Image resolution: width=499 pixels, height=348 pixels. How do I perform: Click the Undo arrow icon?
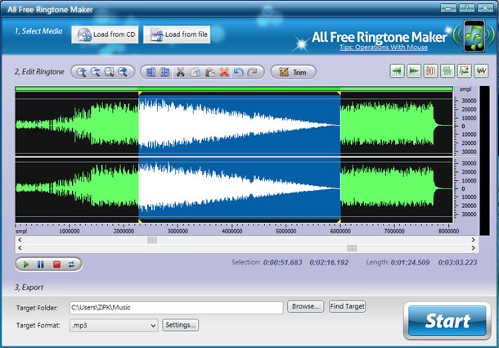pyautogui.click(x=237, y=72)
